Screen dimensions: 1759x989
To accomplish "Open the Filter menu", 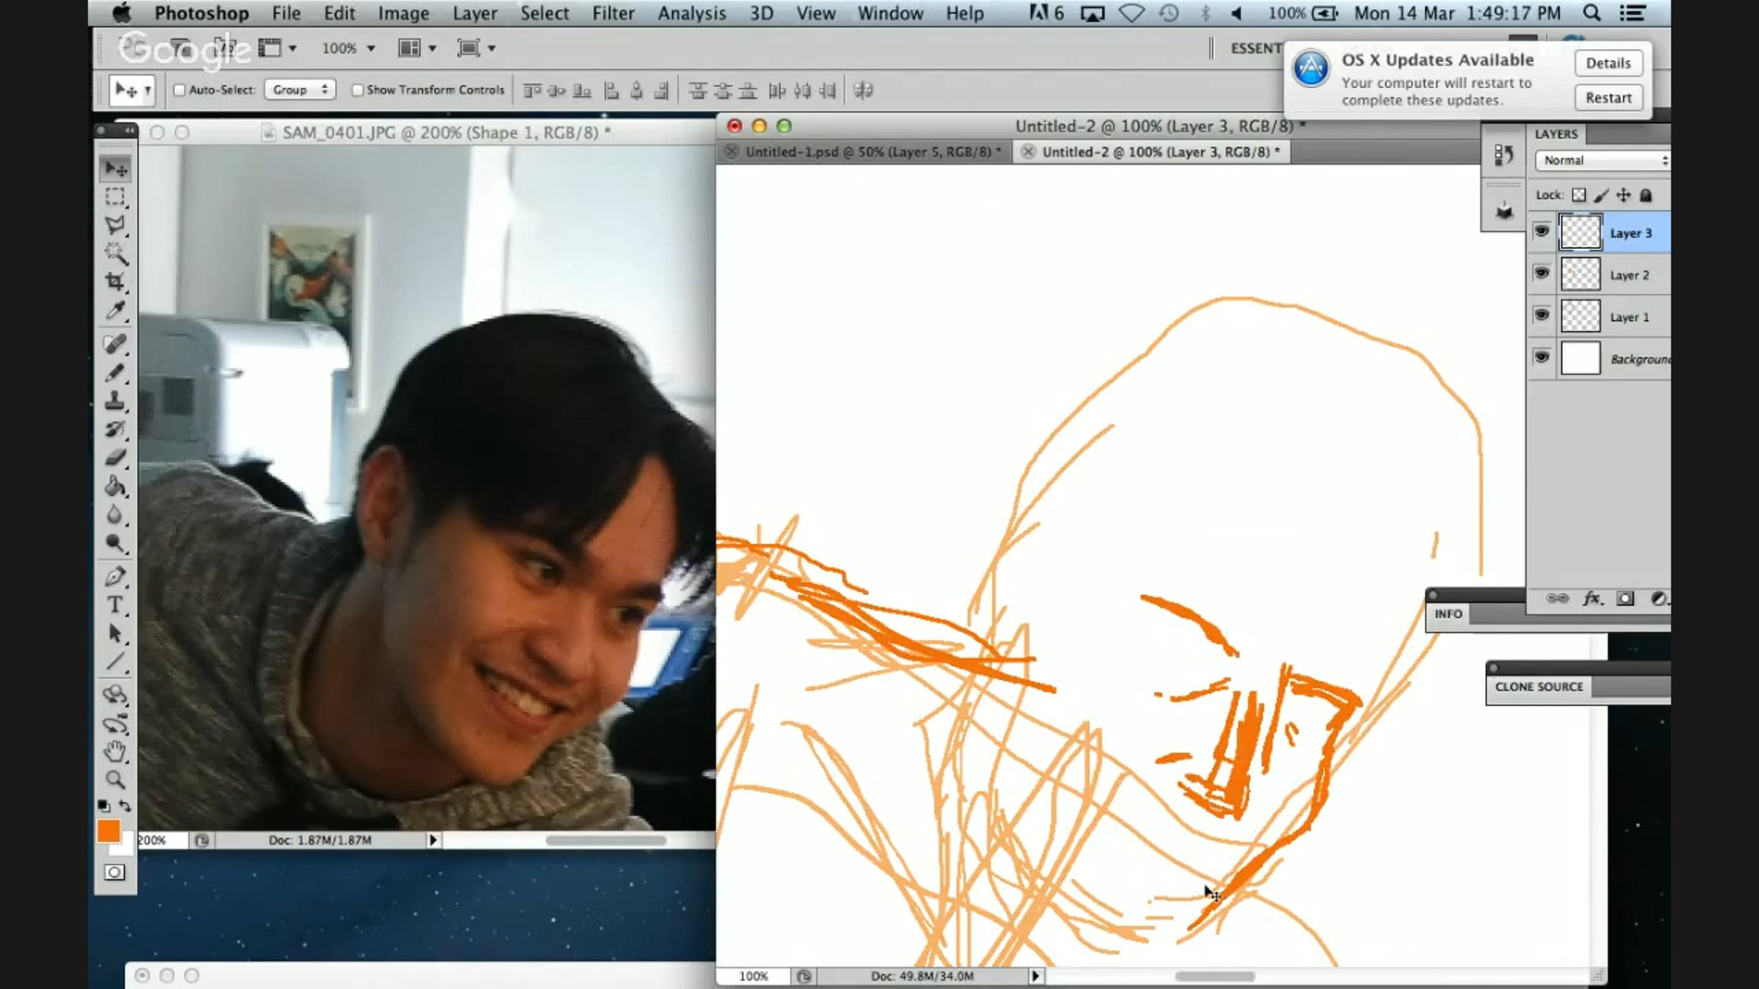I will pos(613,13).
